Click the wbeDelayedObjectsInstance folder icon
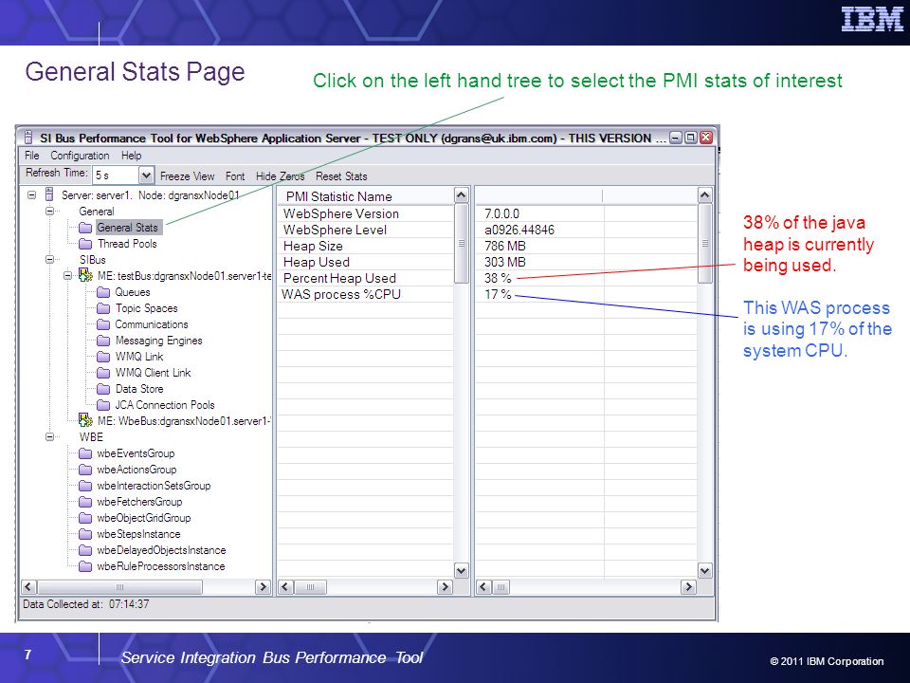The image size is (910, 683). [x=85, y=550]
